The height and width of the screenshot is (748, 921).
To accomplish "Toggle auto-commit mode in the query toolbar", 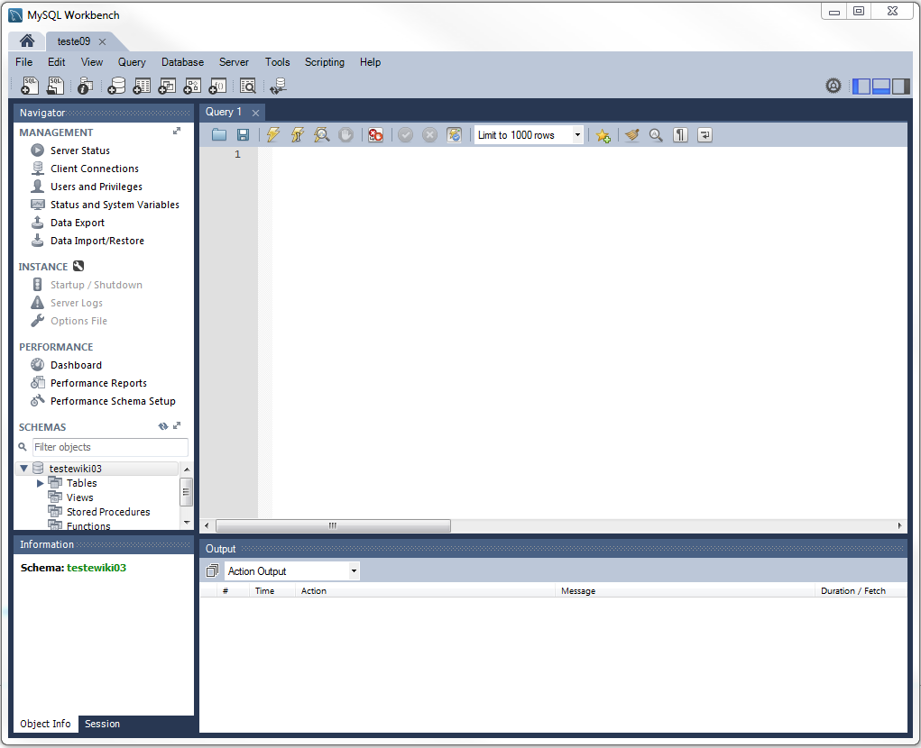I will (454, 134).
